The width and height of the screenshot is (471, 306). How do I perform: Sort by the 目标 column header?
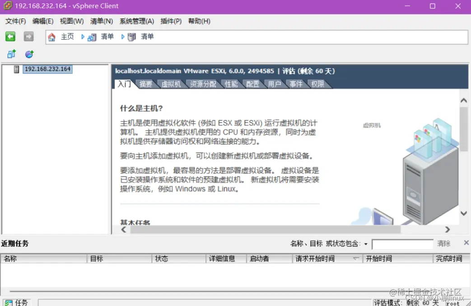[x=120, y=259]
